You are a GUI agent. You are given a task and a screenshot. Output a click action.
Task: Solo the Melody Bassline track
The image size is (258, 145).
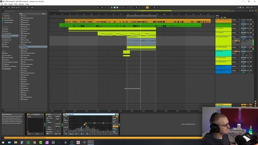[248, 47]
